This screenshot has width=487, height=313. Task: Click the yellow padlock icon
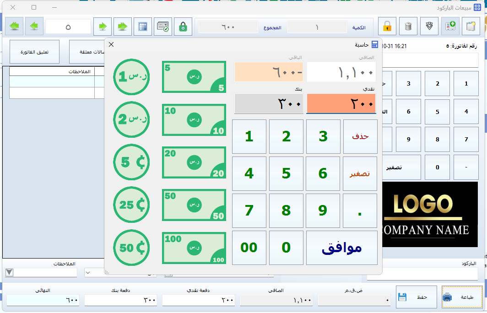(387, 27)
